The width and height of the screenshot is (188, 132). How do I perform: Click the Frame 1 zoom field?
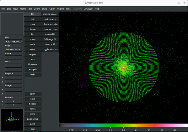[13, 101]
